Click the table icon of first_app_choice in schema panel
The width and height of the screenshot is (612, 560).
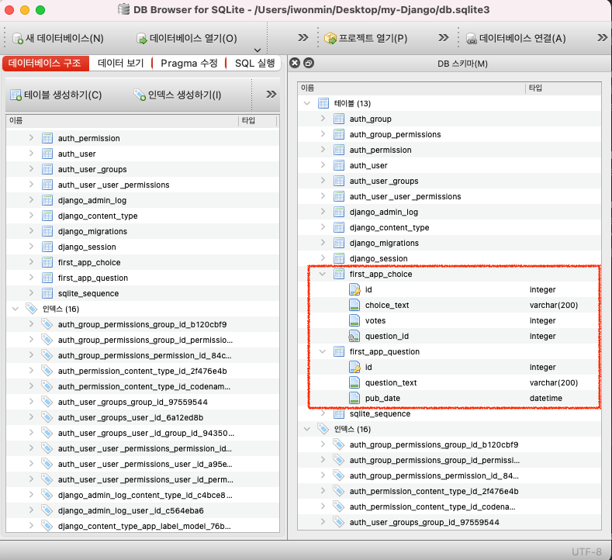pos(339,274)
